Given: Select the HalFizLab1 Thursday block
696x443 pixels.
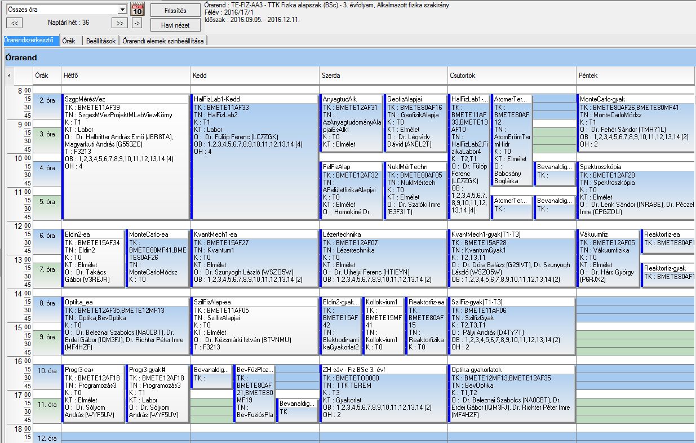Looking at the screenshot, I should [x=468, y=157].
